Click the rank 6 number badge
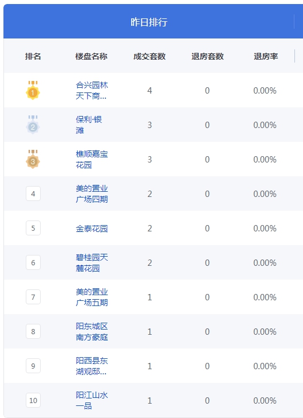The image size is (303, 418). coord(33,262)
